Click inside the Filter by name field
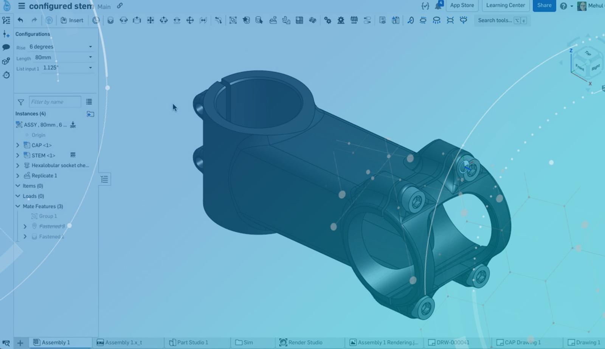 coord(55,101)
